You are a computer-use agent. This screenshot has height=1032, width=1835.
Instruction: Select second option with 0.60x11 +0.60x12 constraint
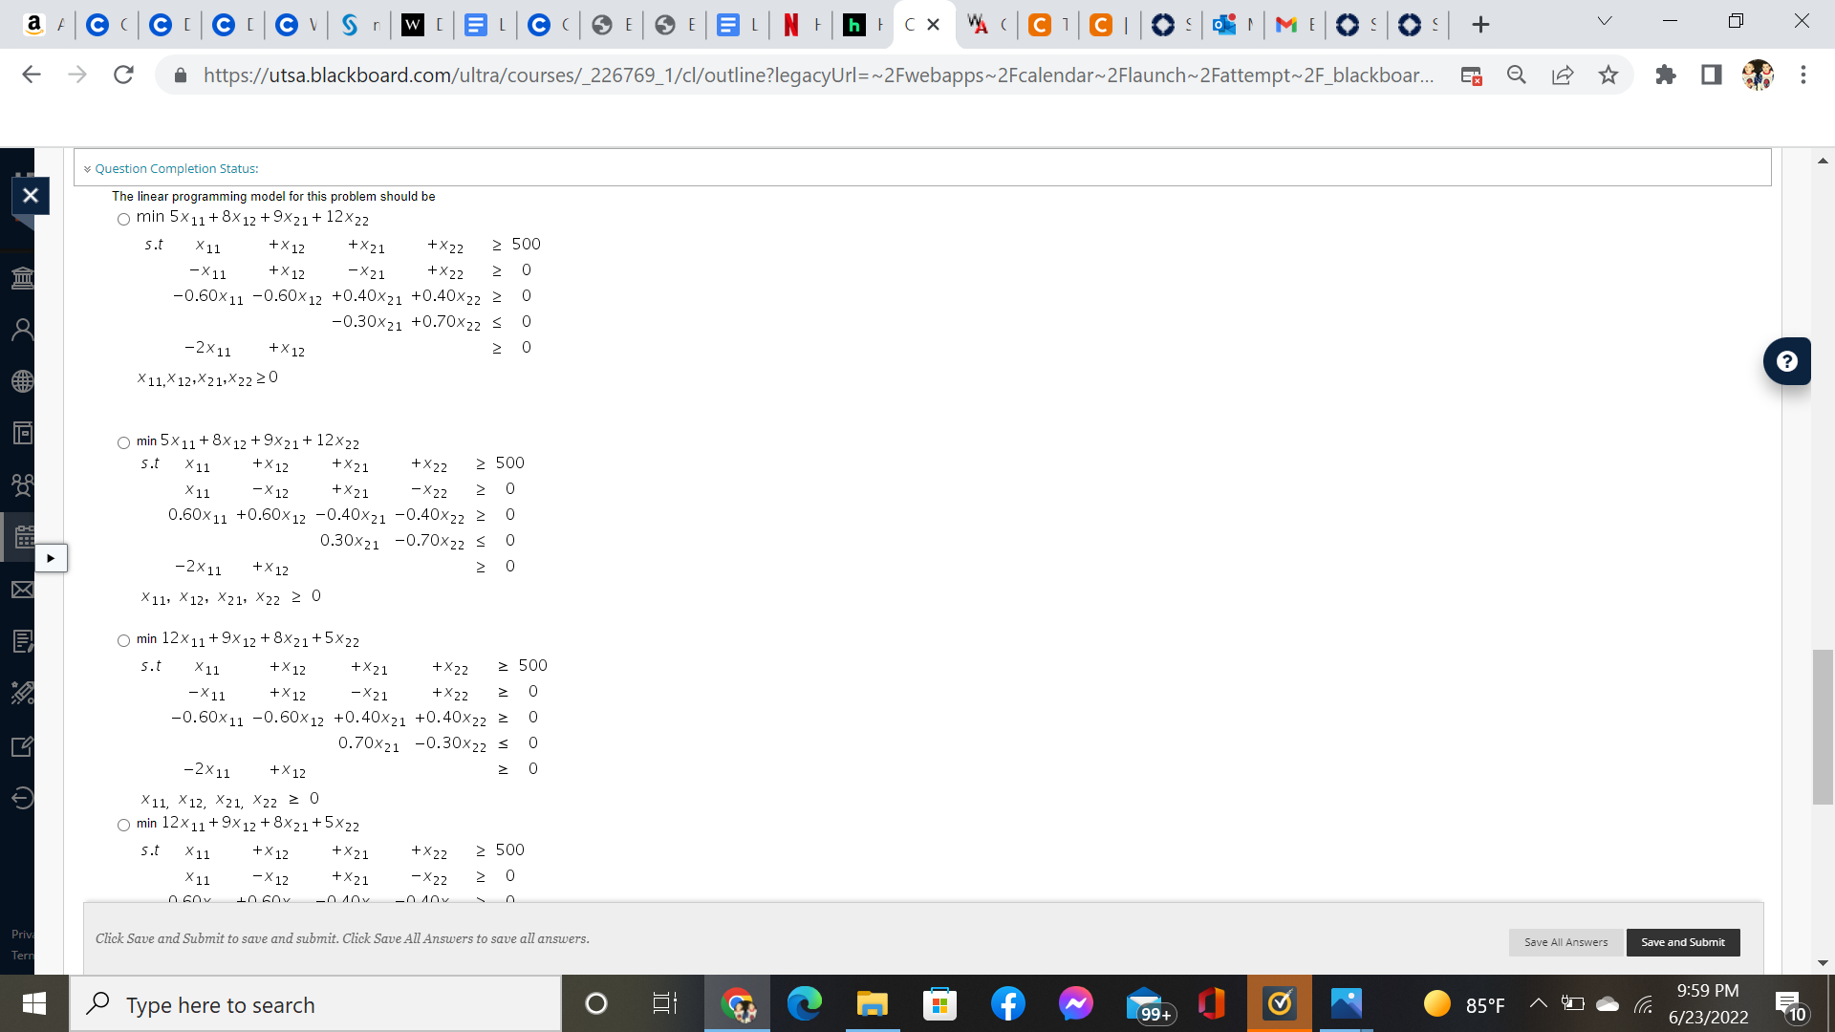point(123,442)
